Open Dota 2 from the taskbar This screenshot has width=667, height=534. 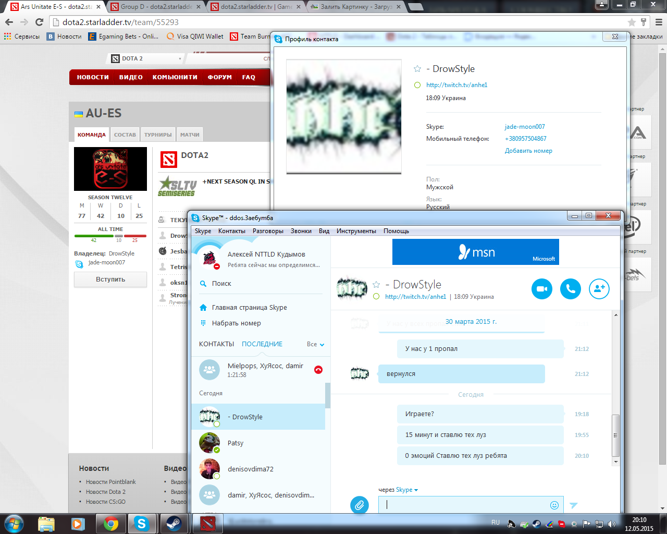(208, 524)
